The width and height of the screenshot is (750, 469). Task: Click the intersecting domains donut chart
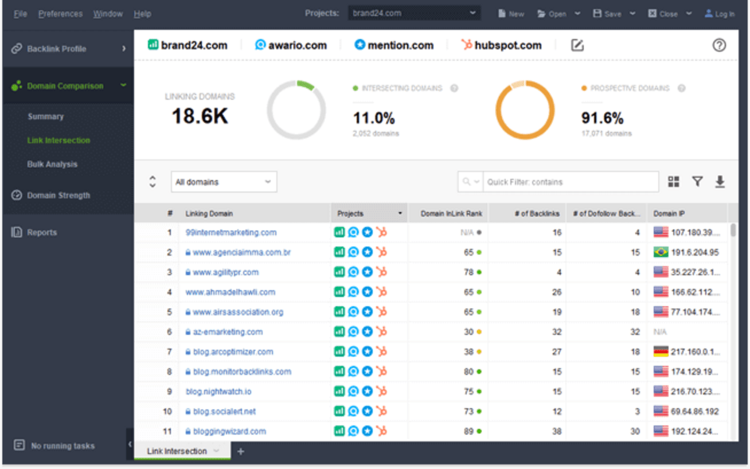[x=296, y=110]
